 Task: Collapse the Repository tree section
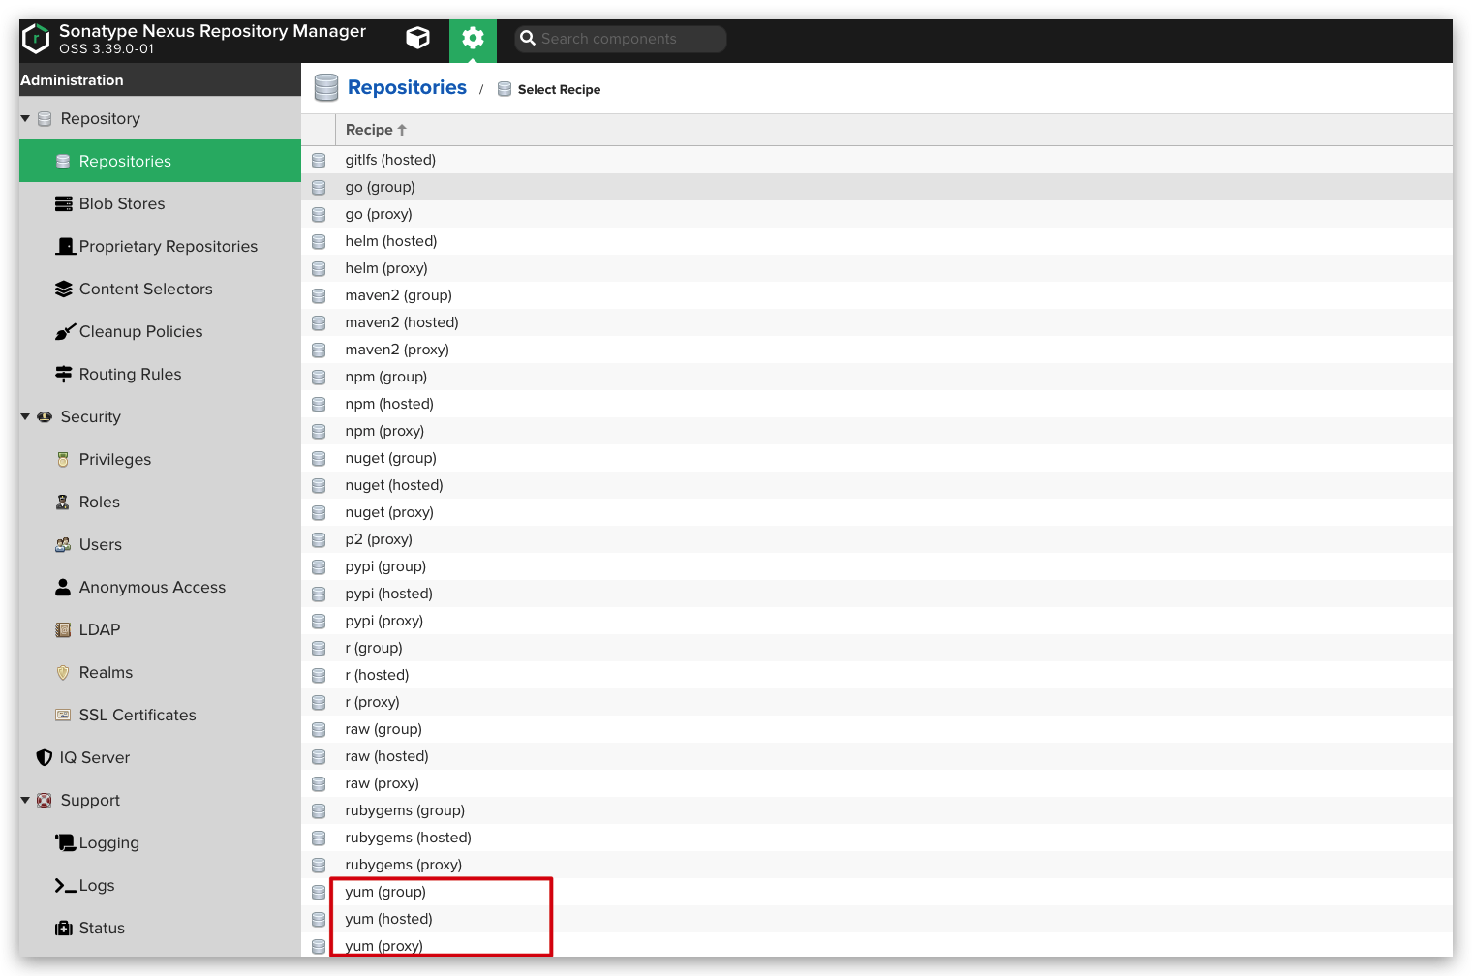[x=26, y=119]
